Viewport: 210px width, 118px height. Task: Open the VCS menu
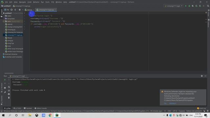tap(52, 2)
